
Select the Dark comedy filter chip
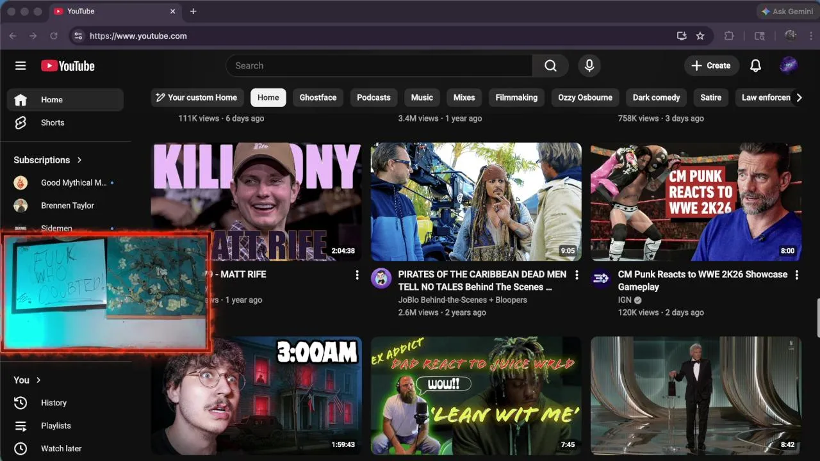point(657,97)
